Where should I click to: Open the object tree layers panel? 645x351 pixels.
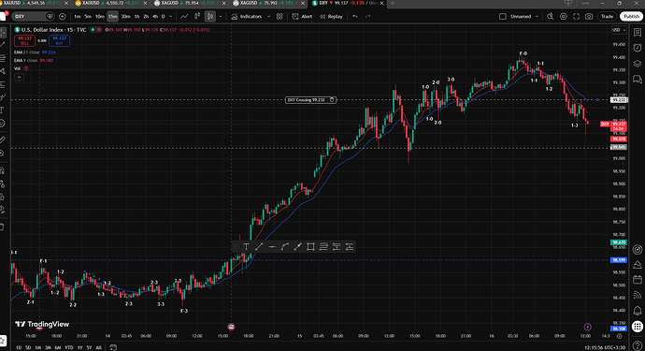point(638,64)
